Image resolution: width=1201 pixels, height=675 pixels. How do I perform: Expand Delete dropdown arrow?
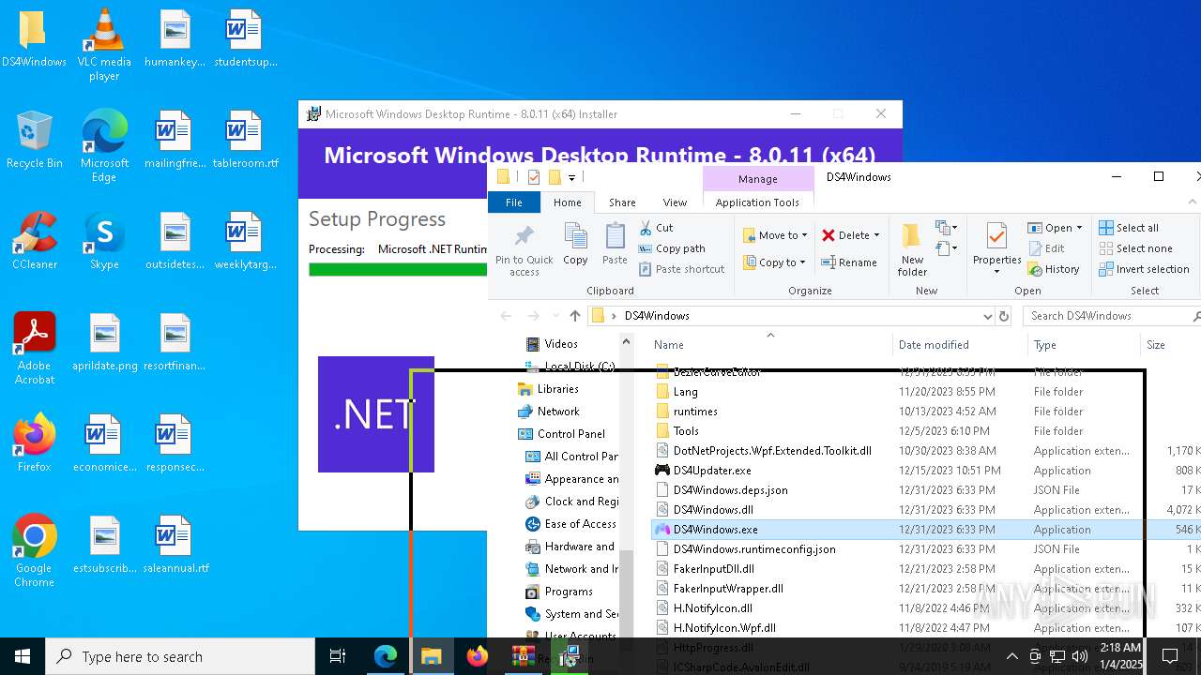[876, 235]
